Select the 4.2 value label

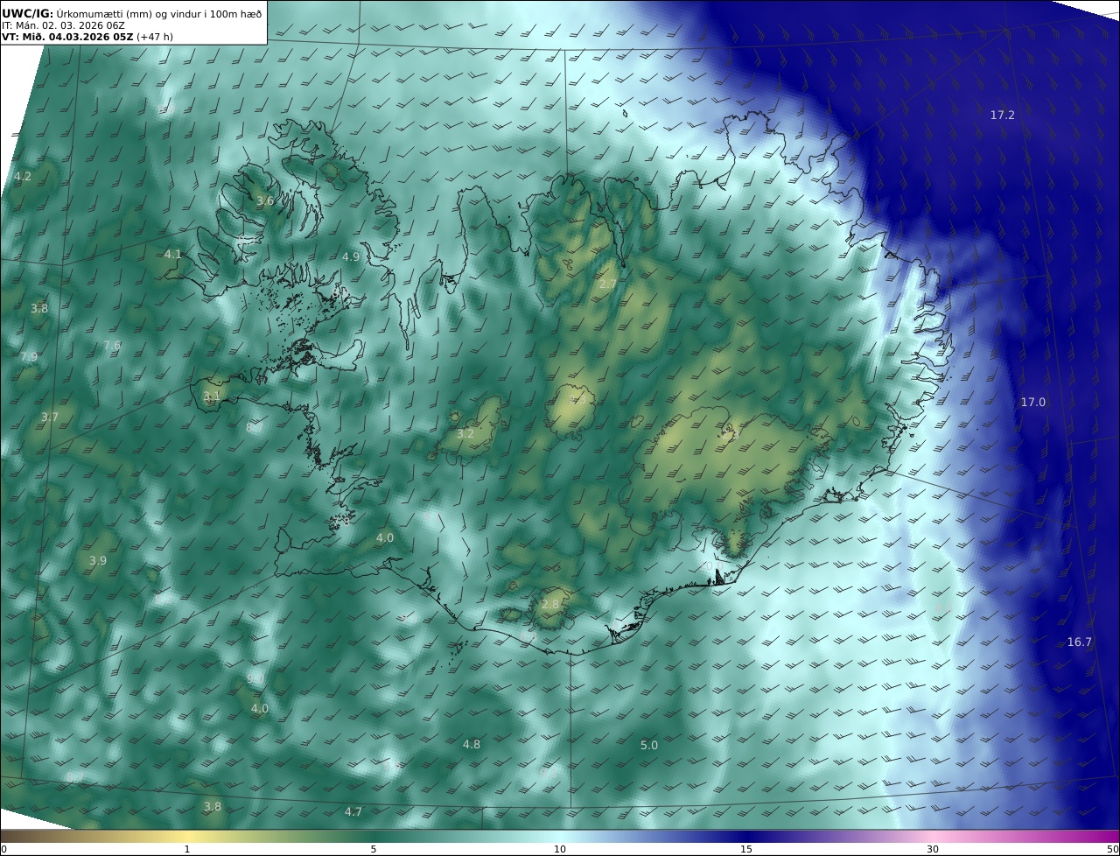point(23,176)
